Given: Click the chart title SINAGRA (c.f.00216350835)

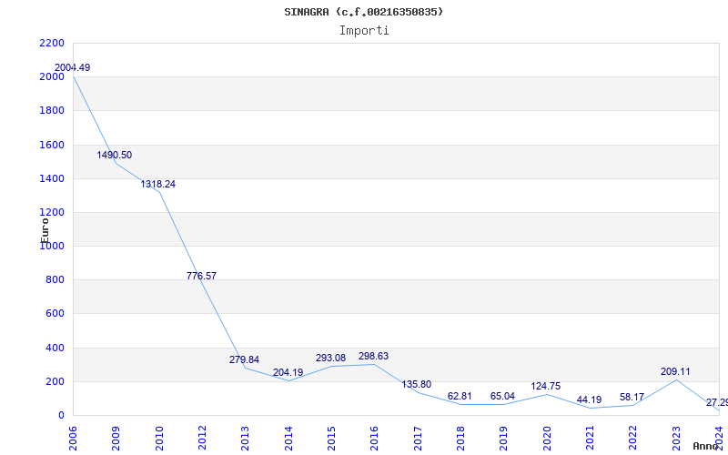Looking at the screenshot, I should point(363,12).
